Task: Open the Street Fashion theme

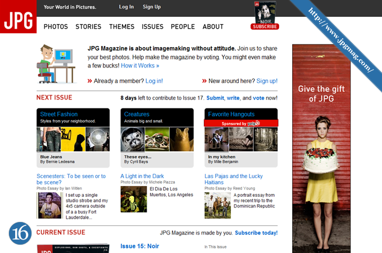Action: [59, 114]
